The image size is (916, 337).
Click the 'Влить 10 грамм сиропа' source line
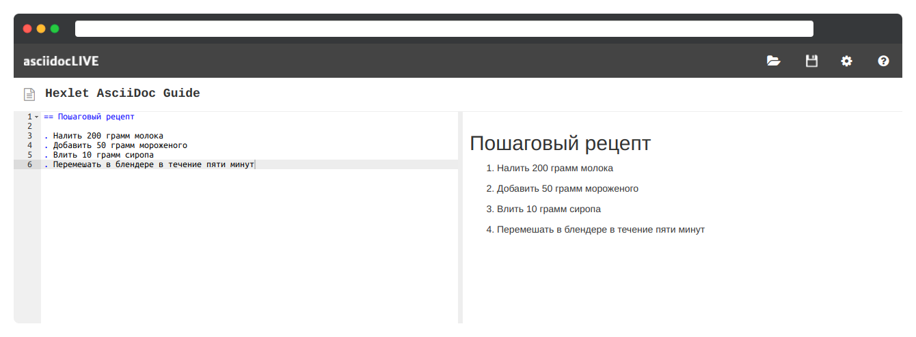pyautogui.click(x=103, y=155)
